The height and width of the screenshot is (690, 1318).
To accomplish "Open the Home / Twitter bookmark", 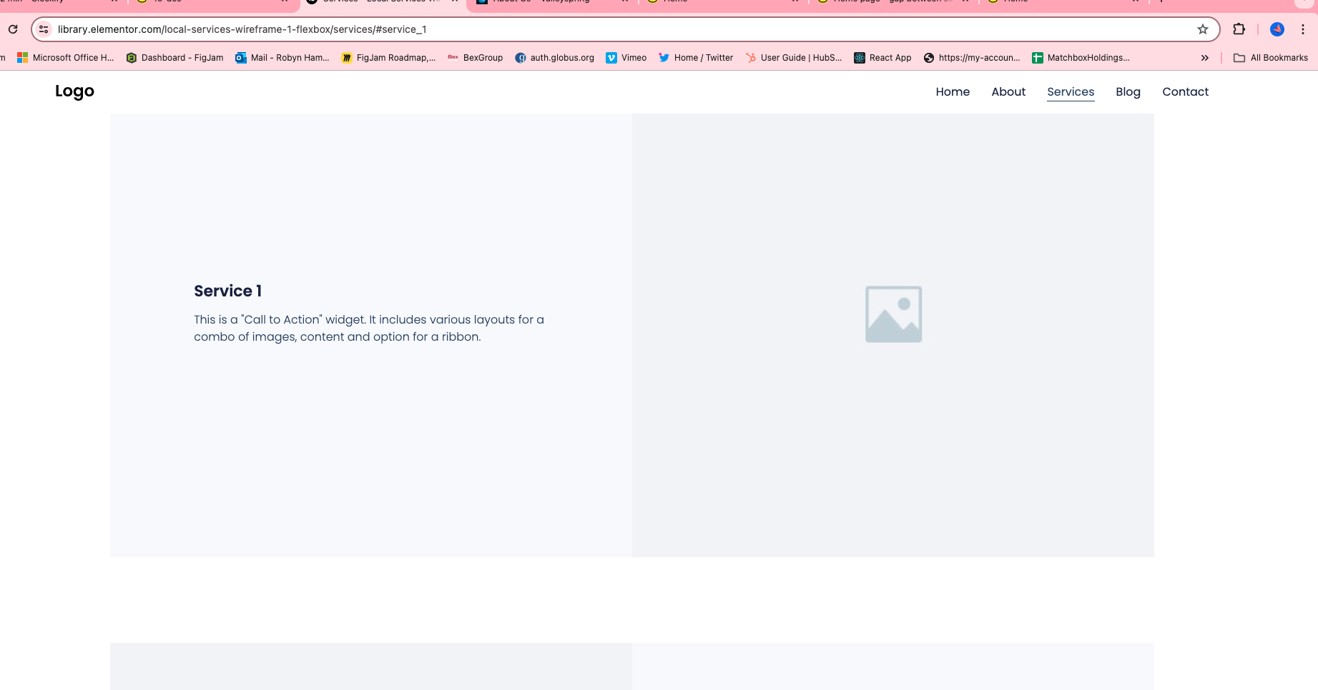I will 696,58.
